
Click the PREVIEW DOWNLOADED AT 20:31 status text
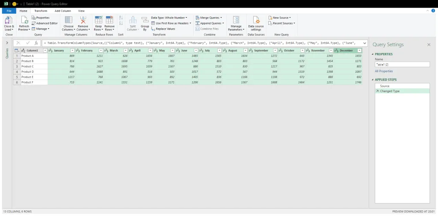coord(414,212)
